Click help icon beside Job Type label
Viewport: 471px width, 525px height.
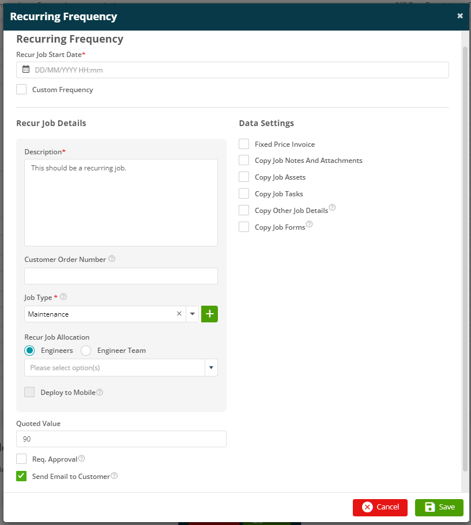tap(63, 296)
